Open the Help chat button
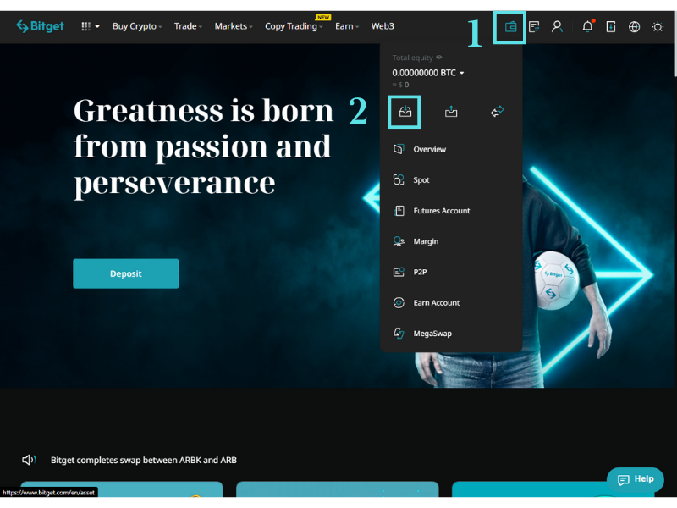The height and width of the screenshot is (508, 677). 636,479
